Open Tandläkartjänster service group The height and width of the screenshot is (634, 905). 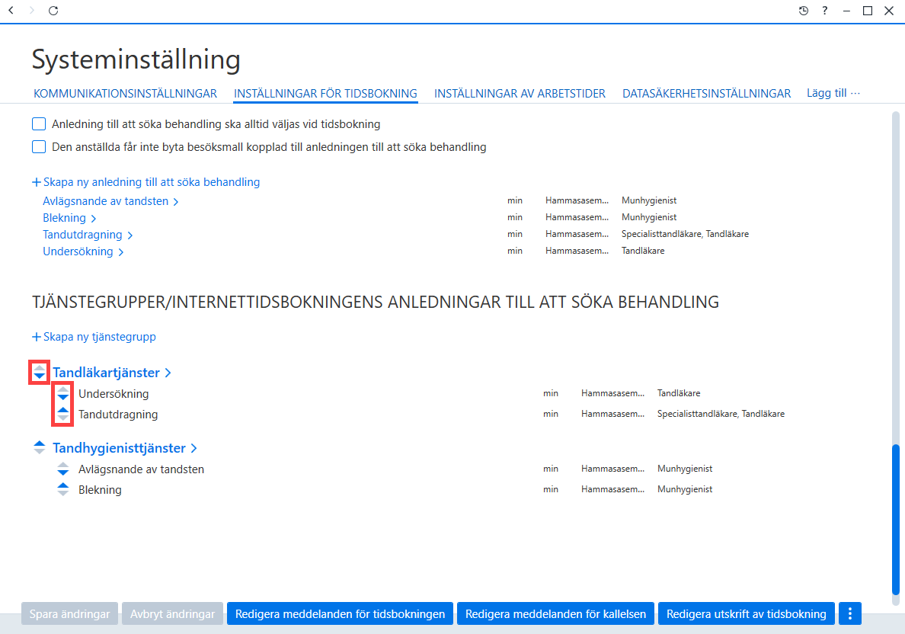coord(106,373)
